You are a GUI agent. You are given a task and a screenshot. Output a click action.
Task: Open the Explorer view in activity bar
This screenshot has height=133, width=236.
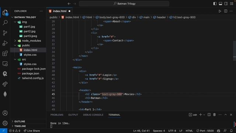[x=5, y=13]
